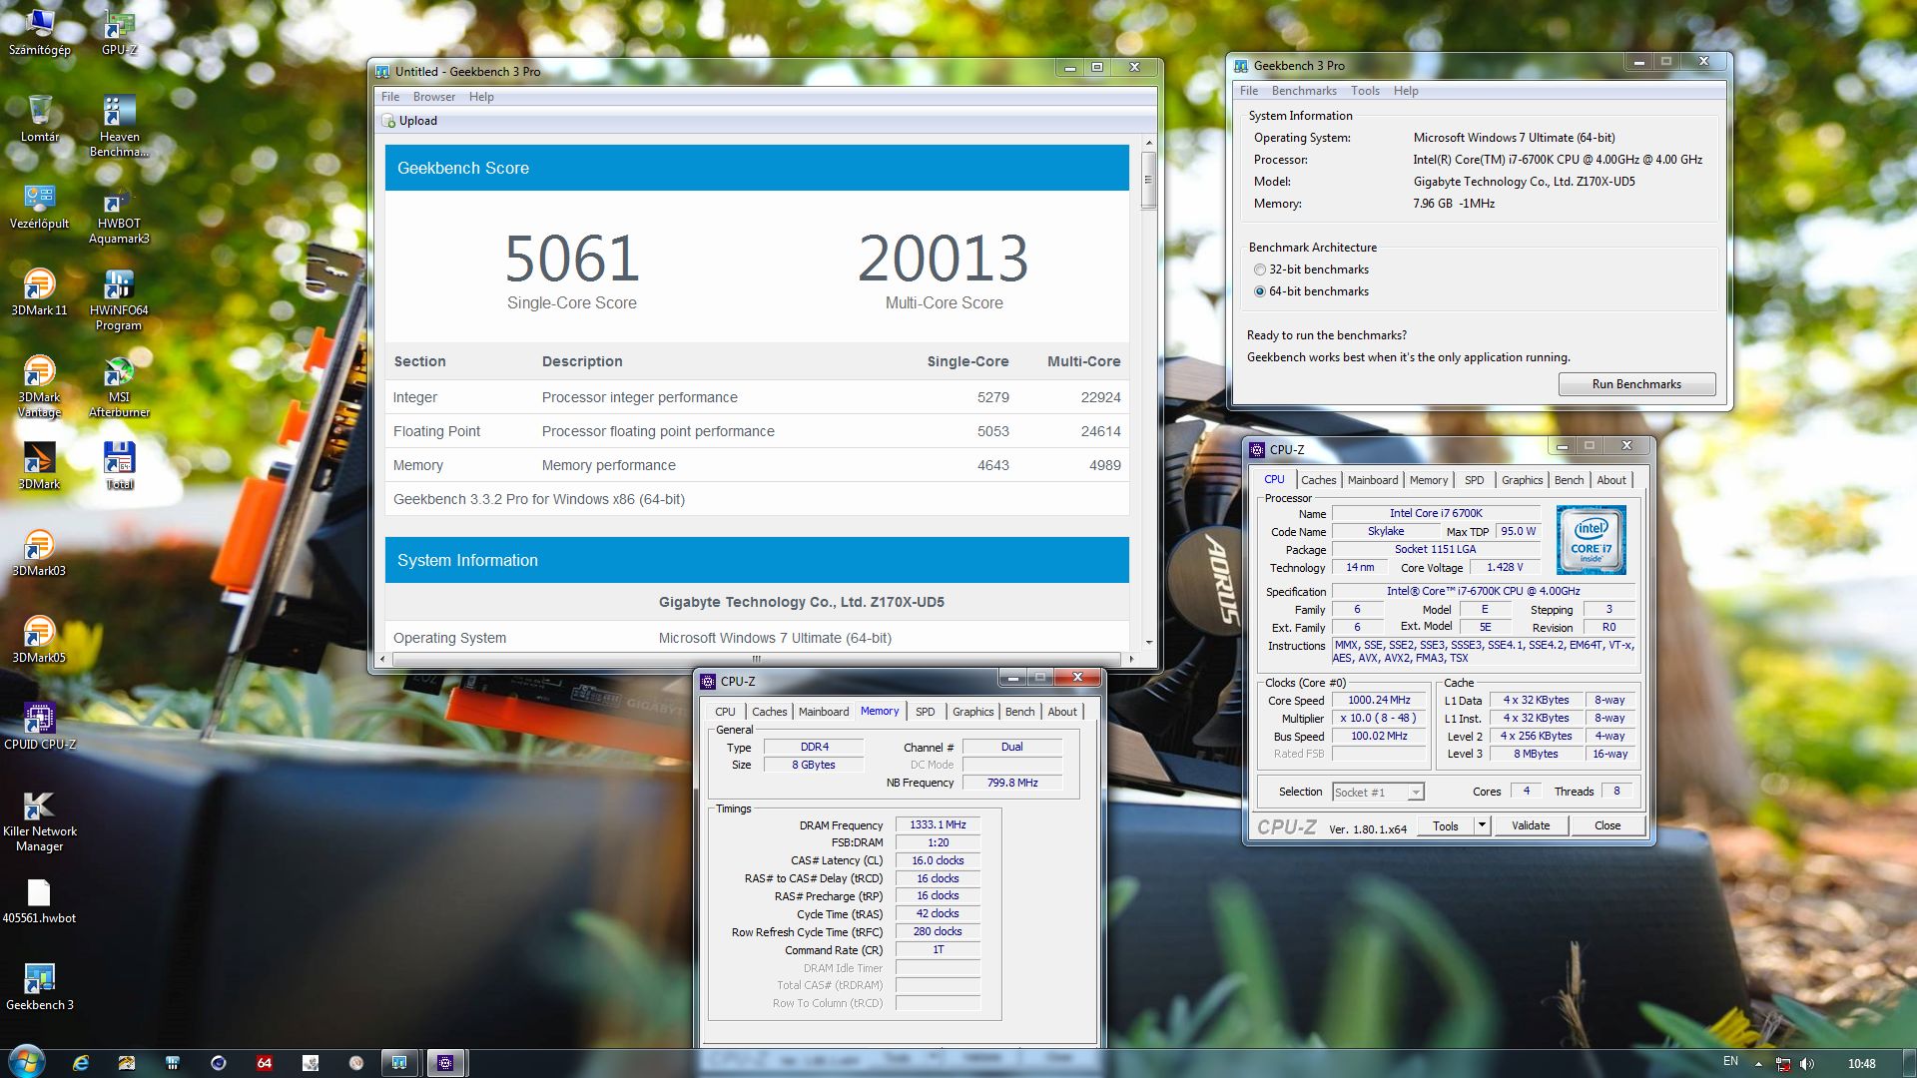This screenshot has height=1078, width=1917.
Task: Switch to Graphics tab in lower CPU-Z
Action: (972, 712)
